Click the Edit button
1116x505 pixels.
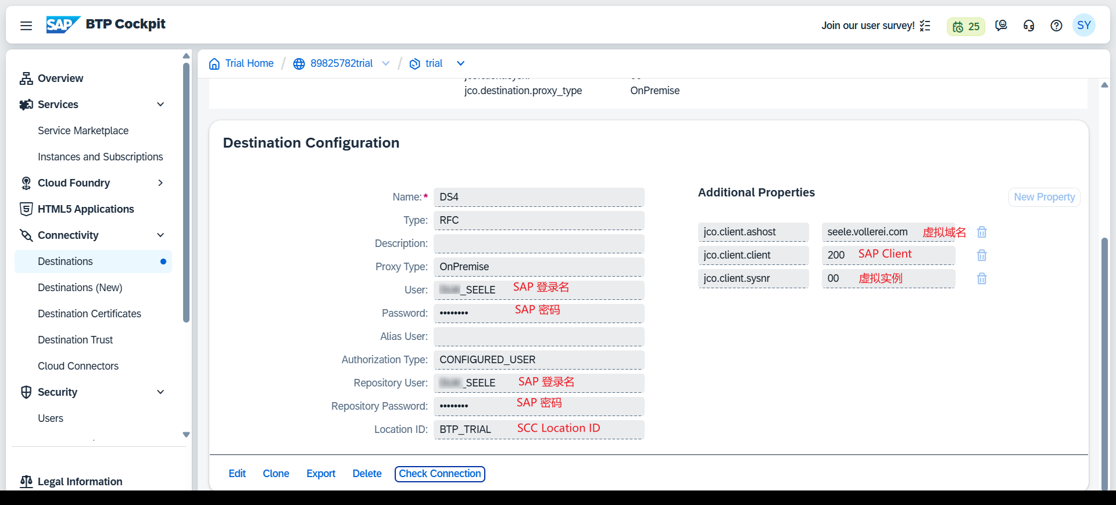[237, 474]
